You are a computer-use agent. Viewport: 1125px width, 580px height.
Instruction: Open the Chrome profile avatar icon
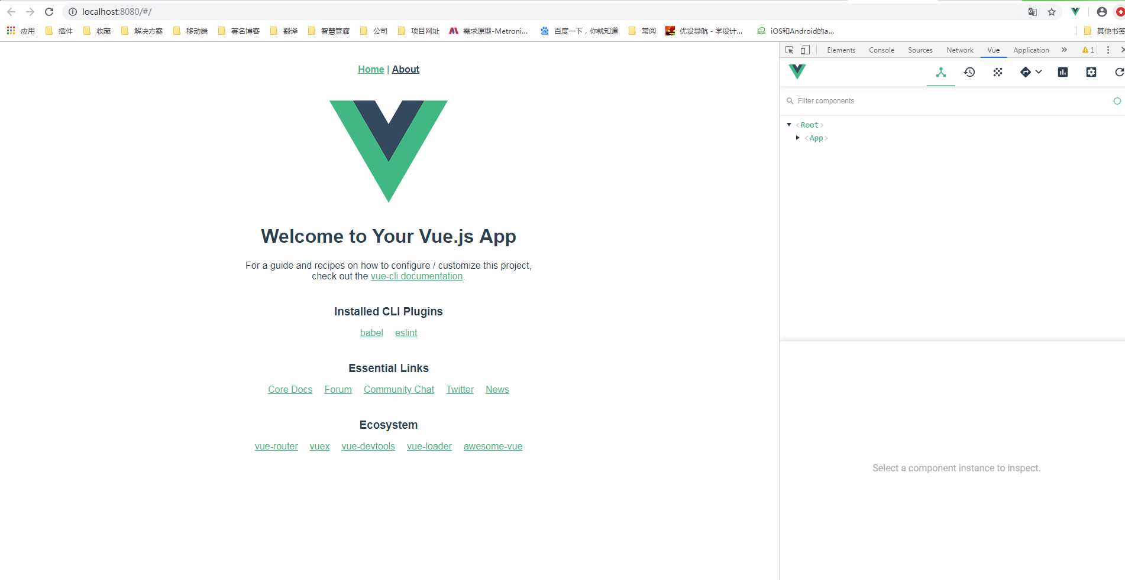(x=1101, y=12)
